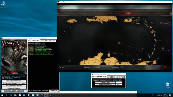Select the Port Royal anchor marker
This screenshot has width=173, height=97.
74,22
